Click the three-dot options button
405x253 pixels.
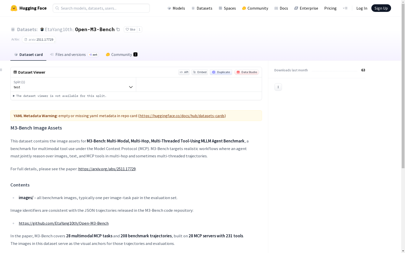(x=278, y=87)
